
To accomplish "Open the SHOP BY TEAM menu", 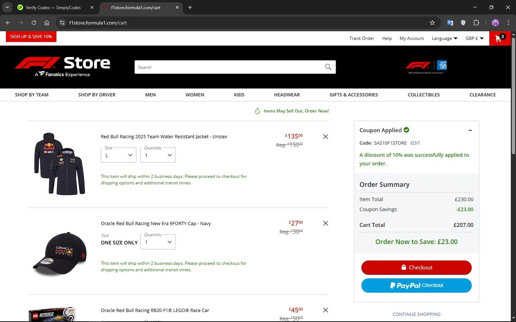I will 32,95.
